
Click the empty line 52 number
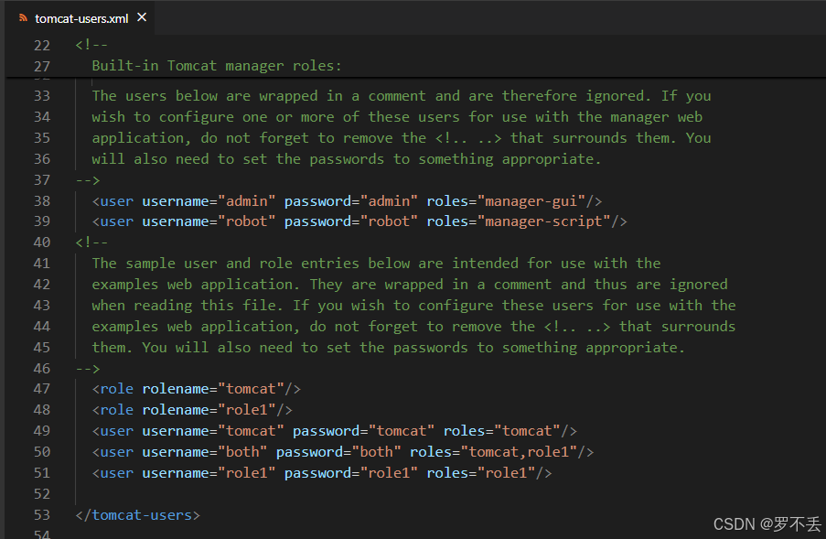click(41, 494)
